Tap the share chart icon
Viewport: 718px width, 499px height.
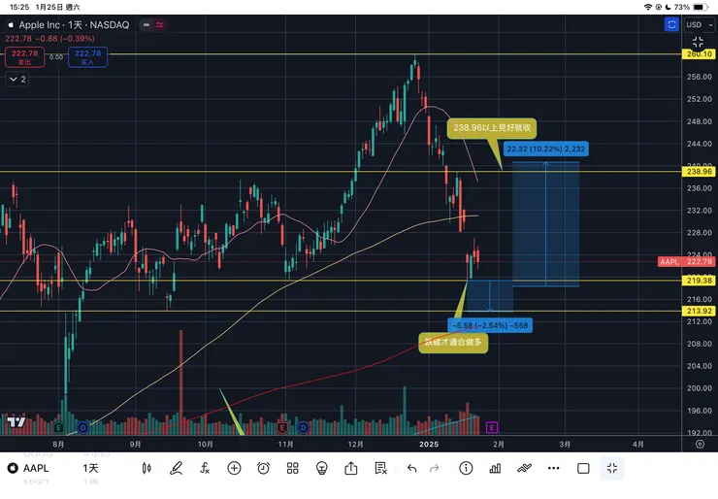click(x=351, y=468)
